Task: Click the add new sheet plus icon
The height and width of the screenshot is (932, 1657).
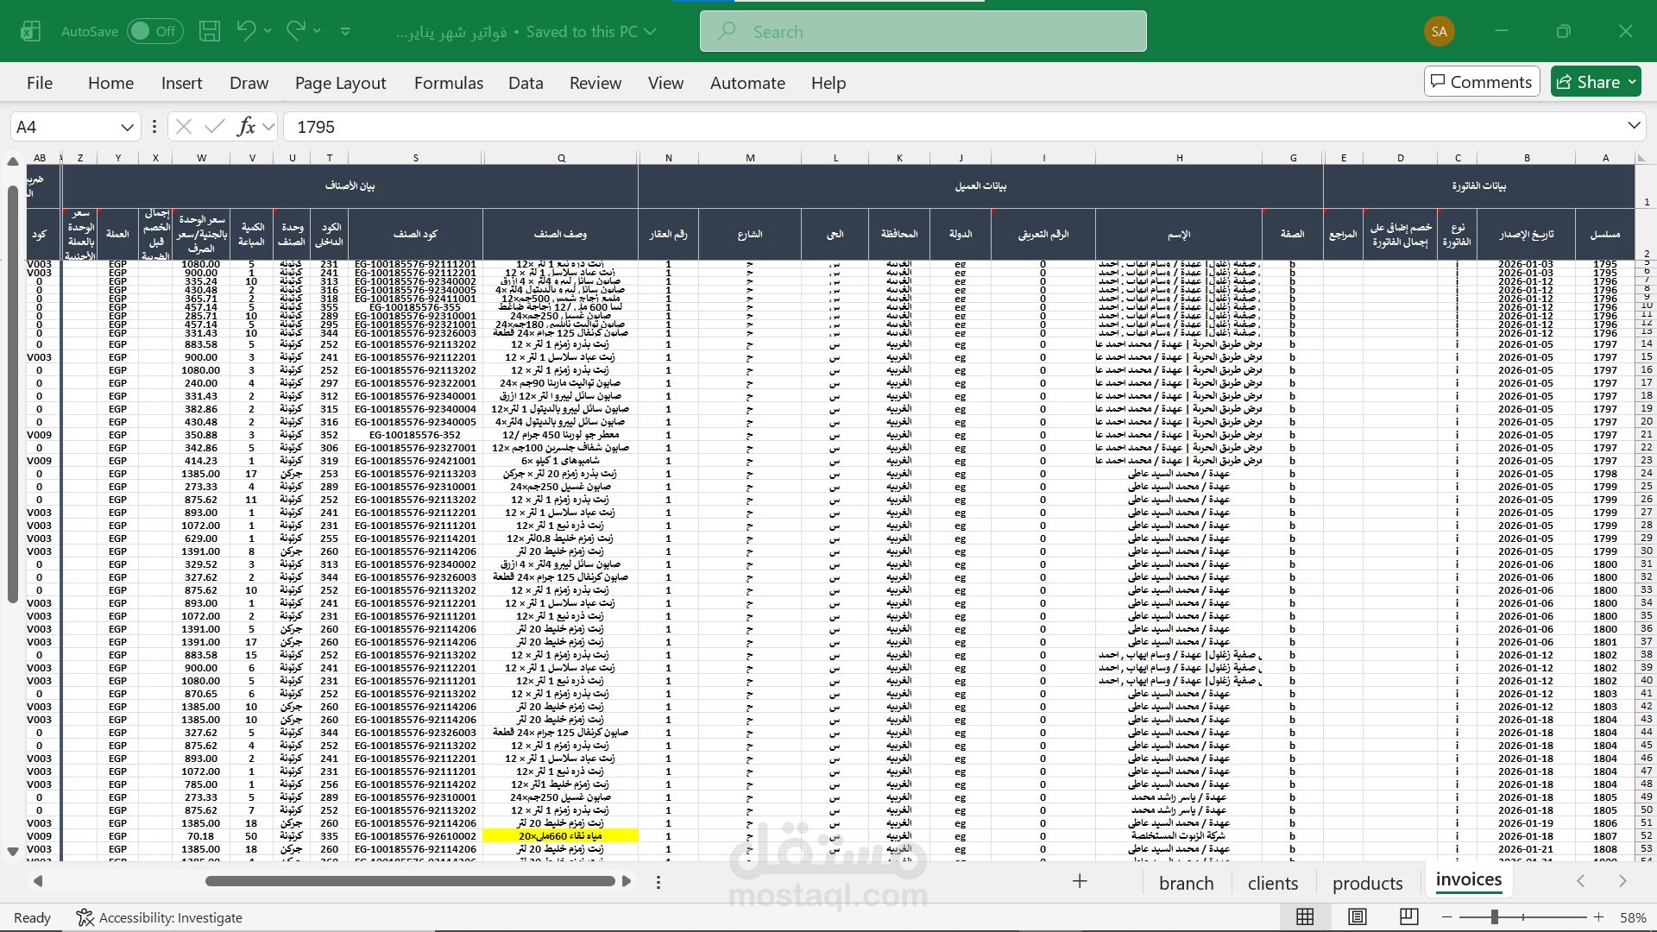Action: 1080,881
